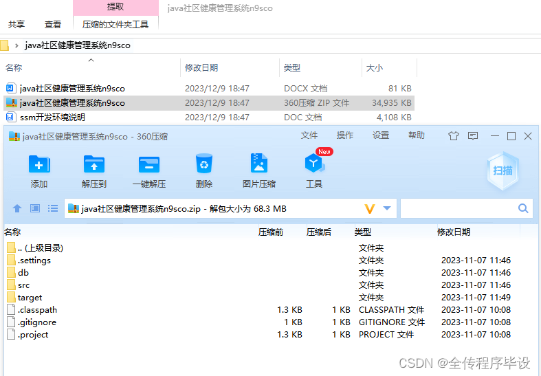
Task: Open the feedback message icon in the title bar
Action: point(473,136)
